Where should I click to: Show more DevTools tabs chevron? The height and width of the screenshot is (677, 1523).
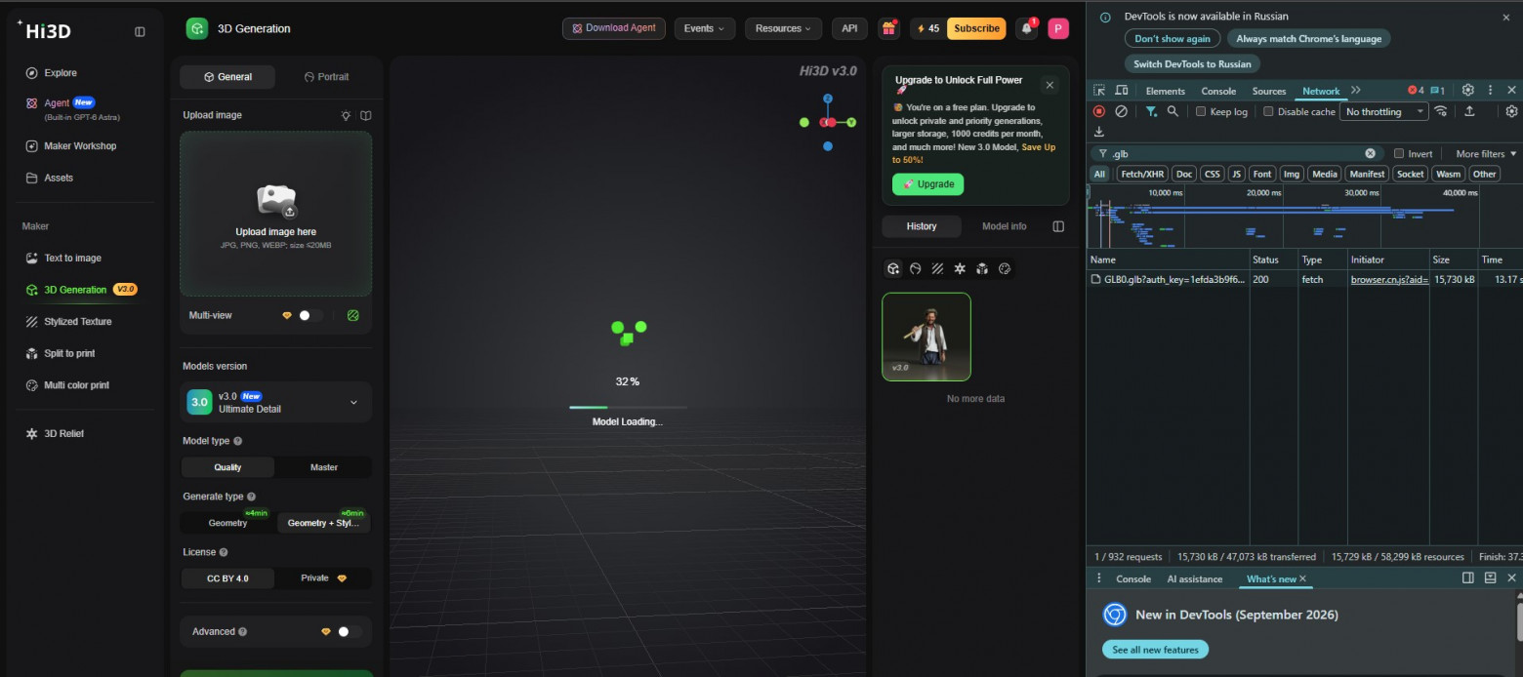1356,90
